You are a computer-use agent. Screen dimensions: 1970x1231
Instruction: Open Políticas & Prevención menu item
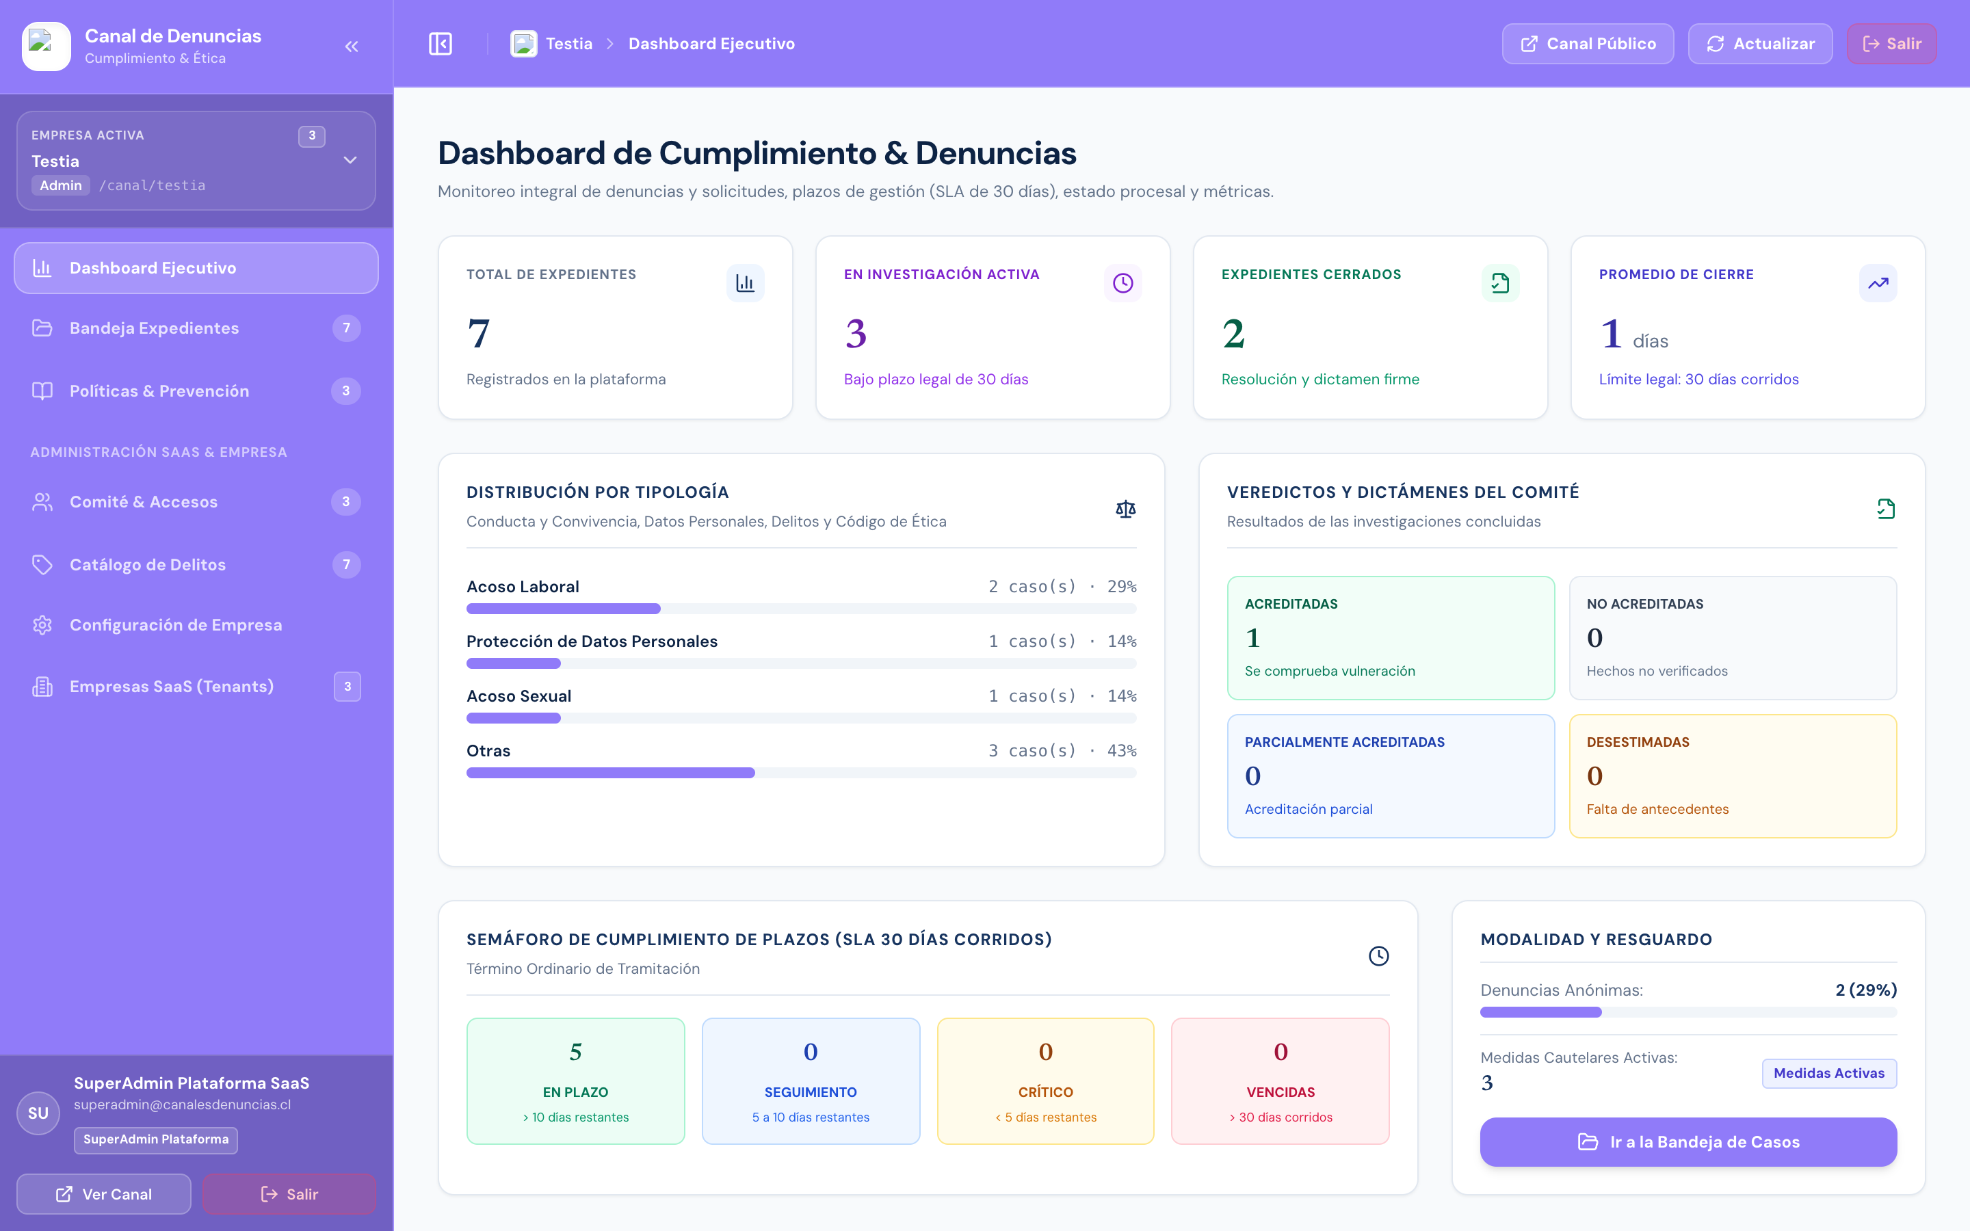coord(196,391)
